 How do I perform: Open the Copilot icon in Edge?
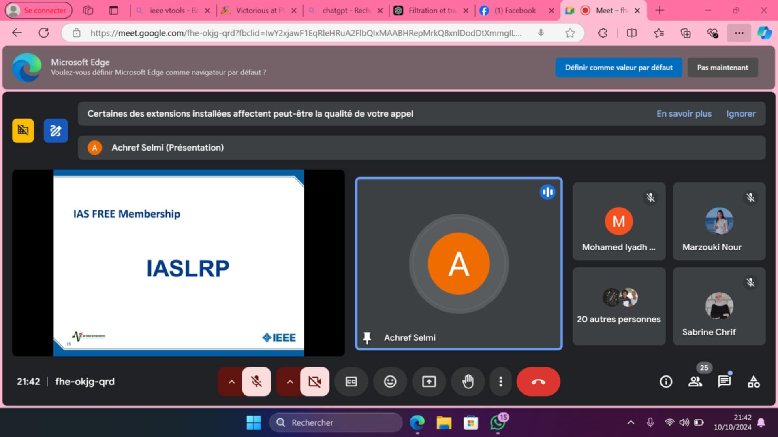click(765, 33)
